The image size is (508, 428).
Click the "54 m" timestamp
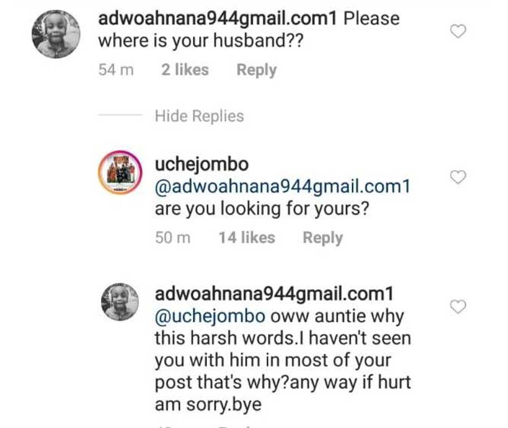pos(116,70)
